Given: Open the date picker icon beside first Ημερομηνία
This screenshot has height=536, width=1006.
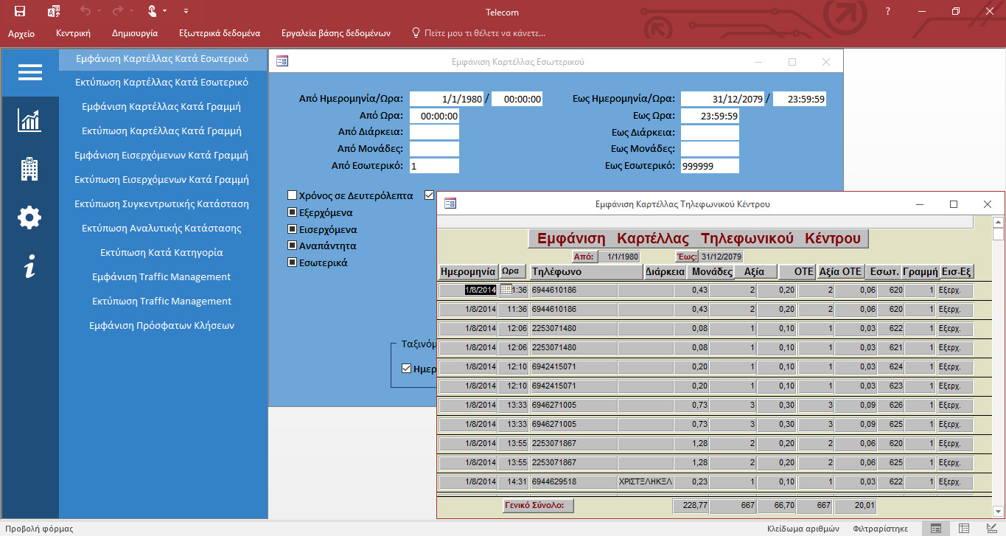Looking at the screenshot, I should click(506, 290).
